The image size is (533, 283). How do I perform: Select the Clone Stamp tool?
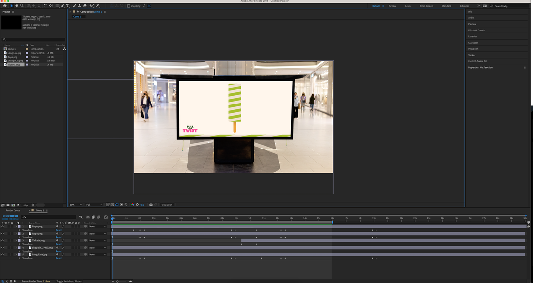[x=79, y=6]
